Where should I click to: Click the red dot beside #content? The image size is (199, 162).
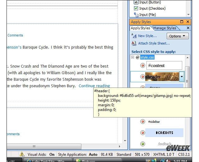click(x=143, y=65)
